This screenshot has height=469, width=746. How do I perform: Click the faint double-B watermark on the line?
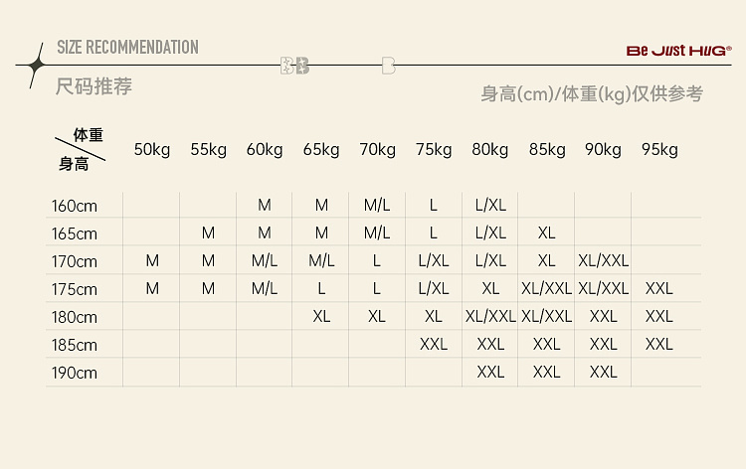[x=295, y=67]
